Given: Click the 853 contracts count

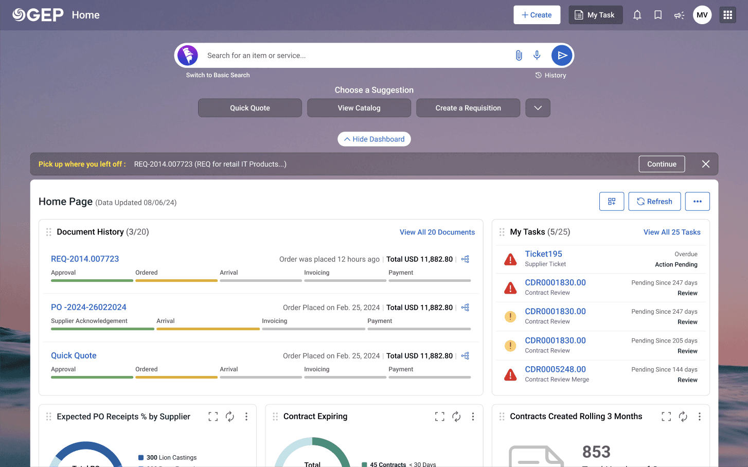Looking at the screenshot, I should pyautogui.click(x=596, y=452).
